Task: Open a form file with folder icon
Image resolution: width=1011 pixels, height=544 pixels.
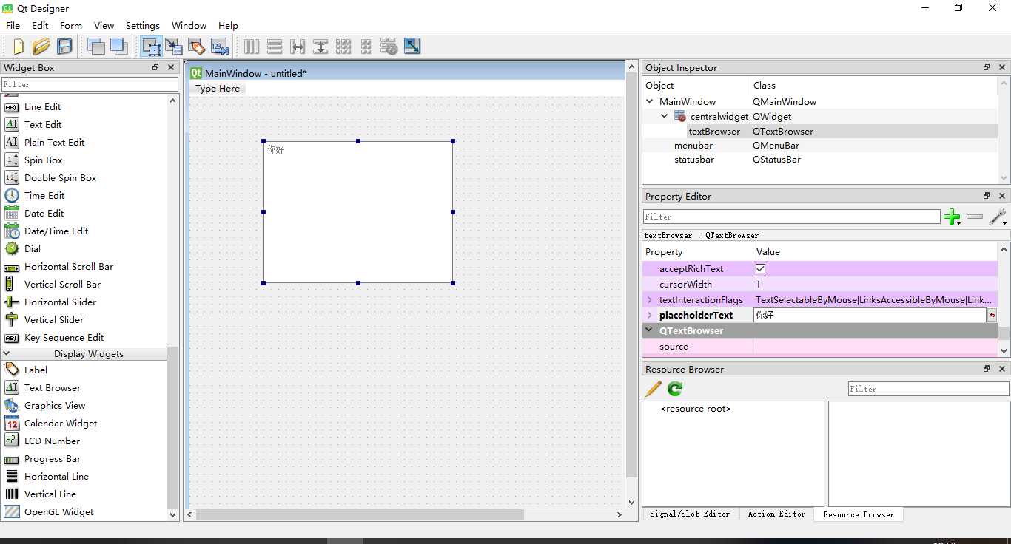Action: point(41,47)
